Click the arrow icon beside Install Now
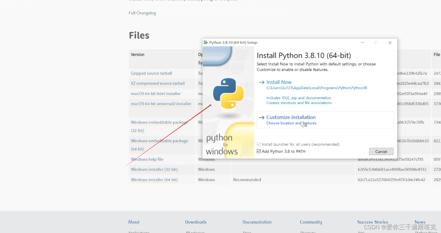The image size is (441, 233). point(262,82)
